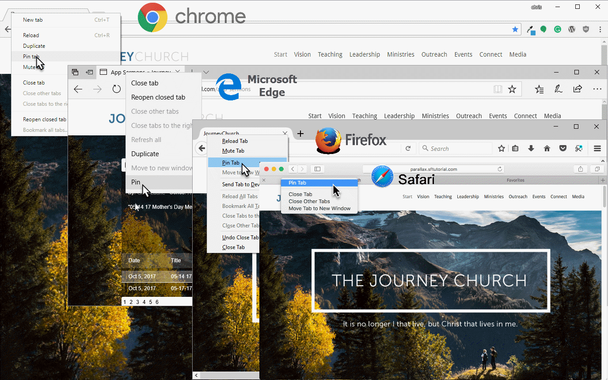Open the Firefox hamburger menu
The height and width of the screenshot is (380, 608).
(x=597, y=149)
